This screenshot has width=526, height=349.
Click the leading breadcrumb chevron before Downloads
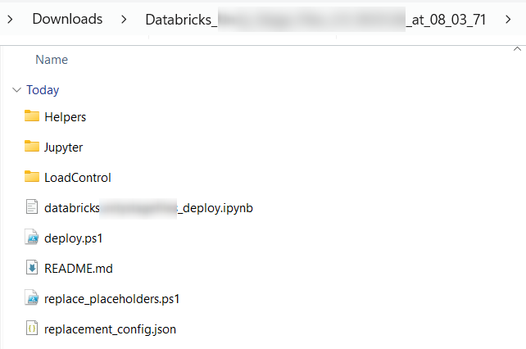(x=10, y=19)
